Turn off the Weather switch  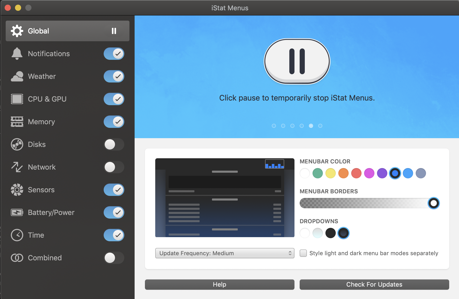click(114, 76)
